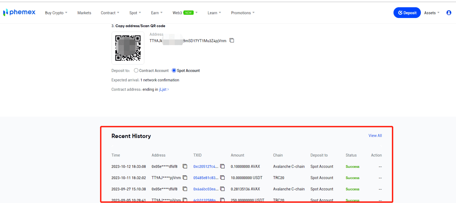Copy address of 0.10000000 AVAX deposit
Viewport: 456px width, 203px height.
[x=185, y=166]
